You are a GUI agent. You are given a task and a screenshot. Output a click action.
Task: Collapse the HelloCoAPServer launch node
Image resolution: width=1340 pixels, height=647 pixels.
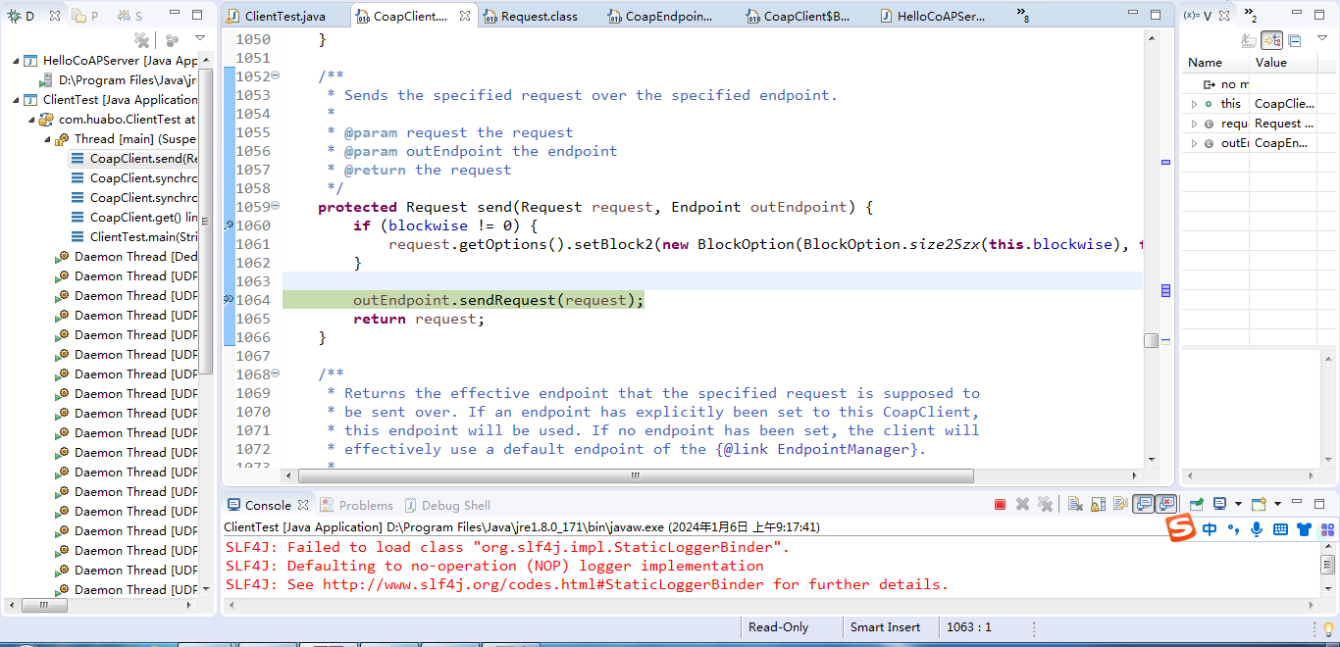pyautogui.click(x=17, y=61)
